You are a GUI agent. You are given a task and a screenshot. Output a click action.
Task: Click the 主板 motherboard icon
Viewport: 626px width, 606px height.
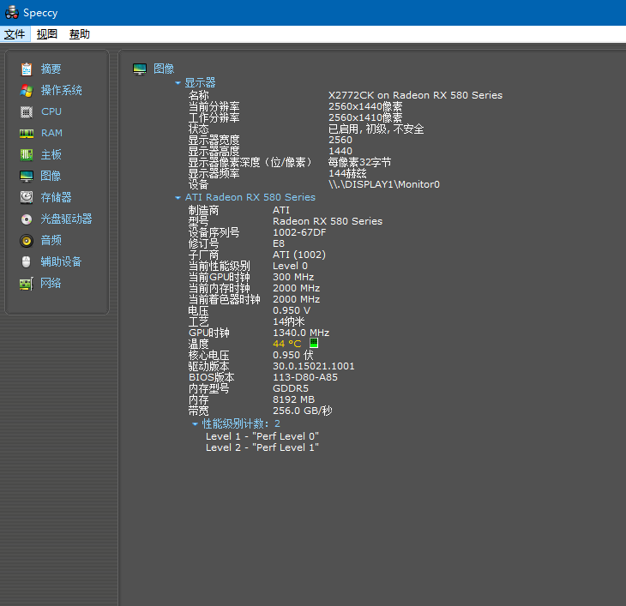tap(27, 154)
